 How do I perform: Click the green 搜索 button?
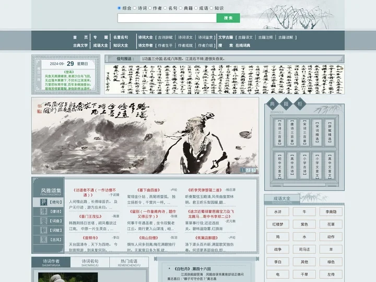point(228,18)
